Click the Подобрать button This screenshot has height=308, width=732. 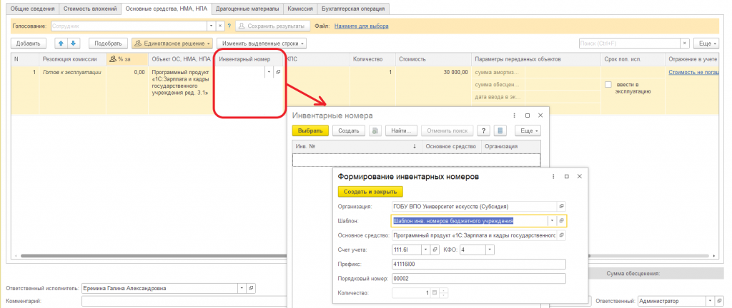108,43
